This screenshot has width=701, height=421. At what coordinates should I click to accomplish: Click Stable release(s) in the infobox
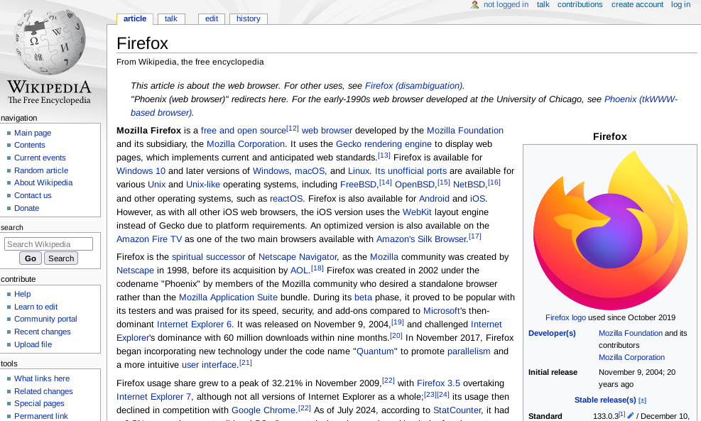pyautogui.click(x=605, y=400)
